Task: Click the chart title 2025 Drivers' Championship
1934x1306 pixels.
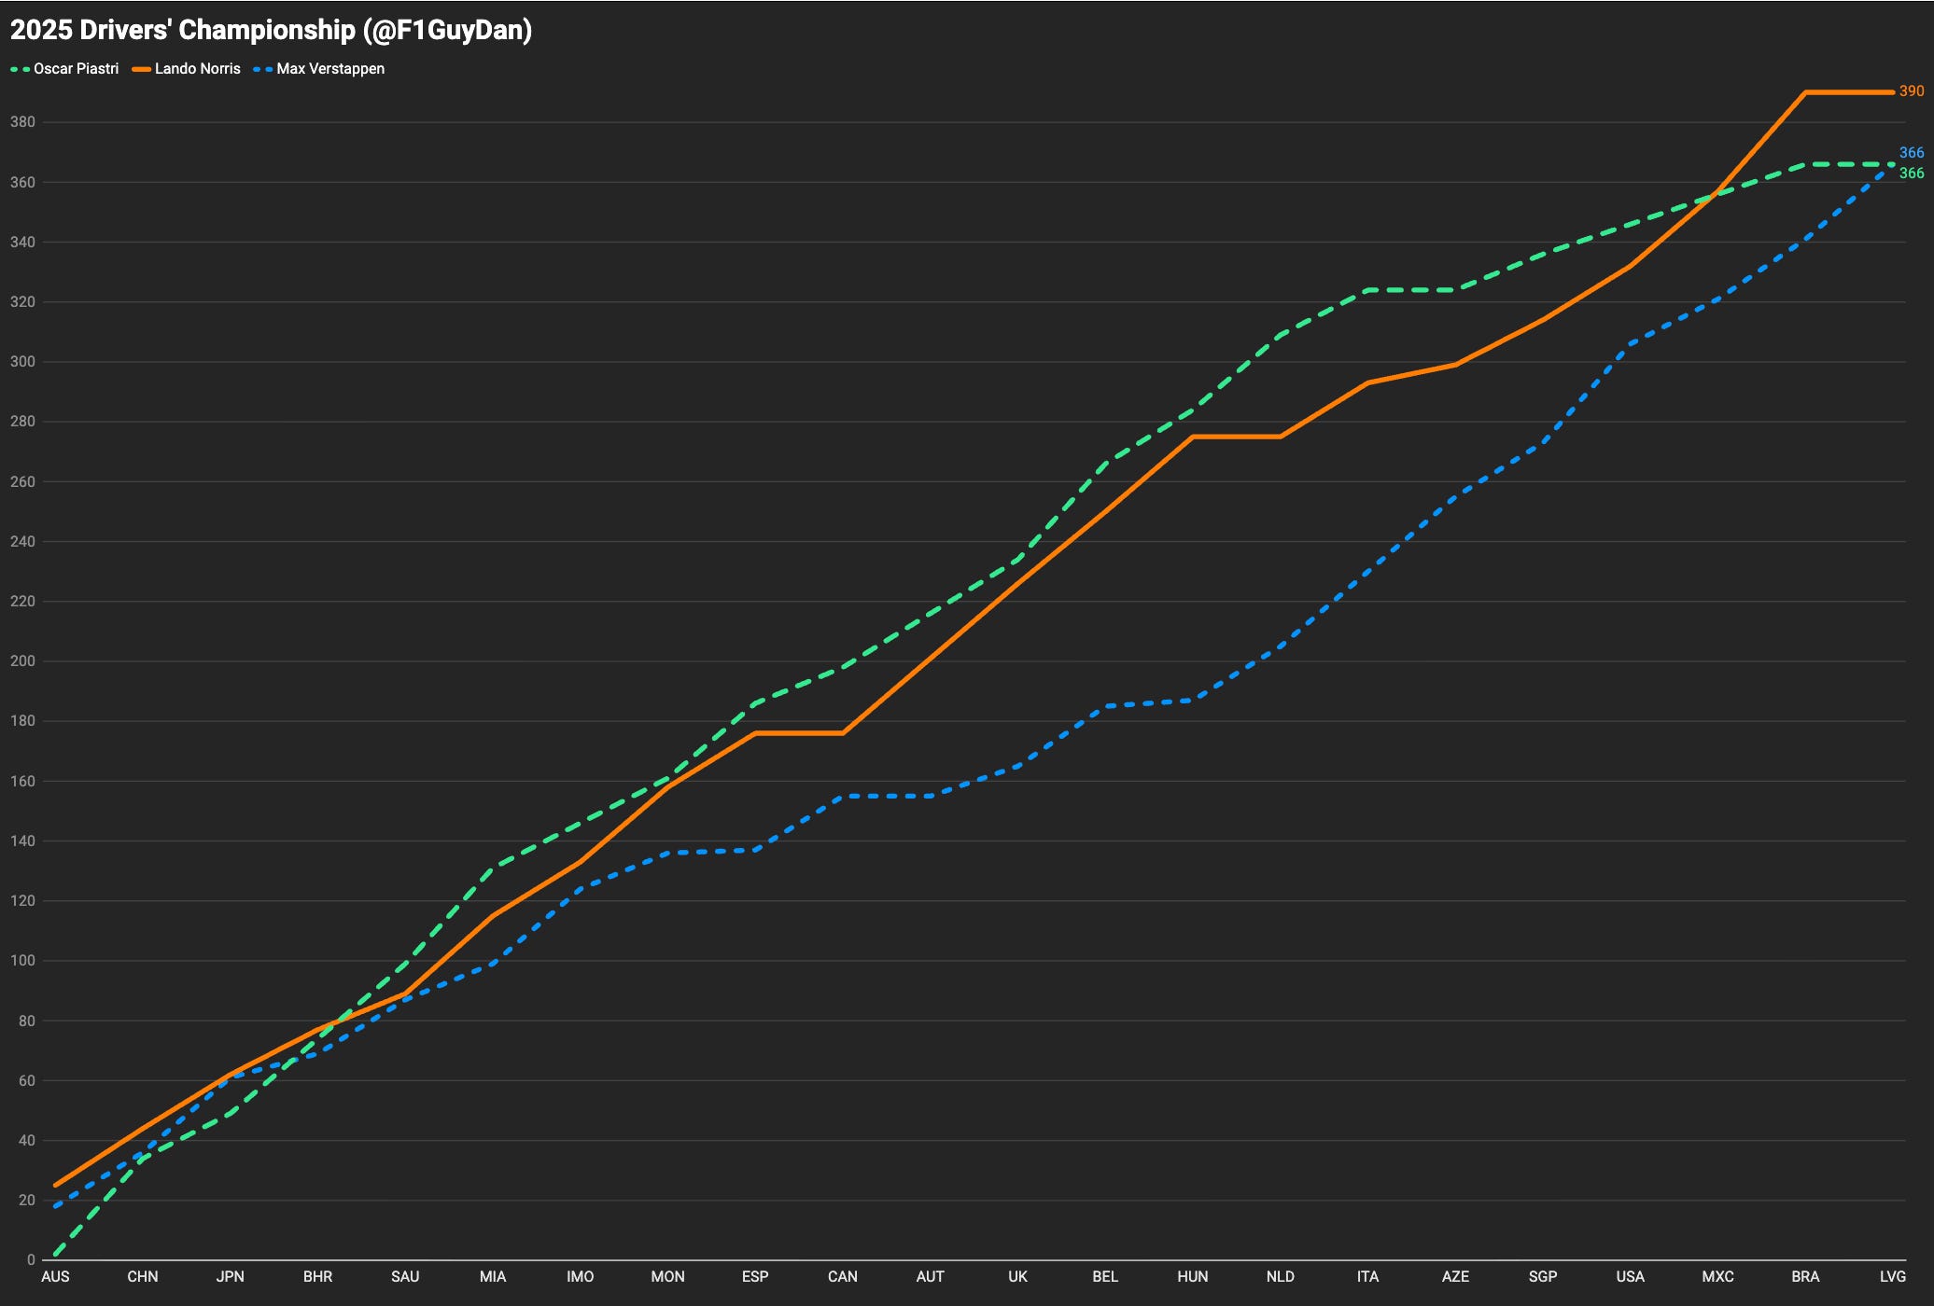Action: point(271,30)
